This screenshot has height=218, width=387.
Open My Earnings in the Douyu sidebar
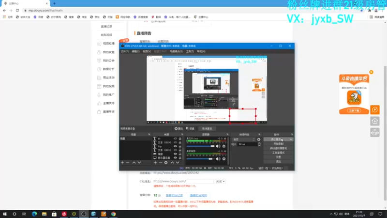click(106, 52)
